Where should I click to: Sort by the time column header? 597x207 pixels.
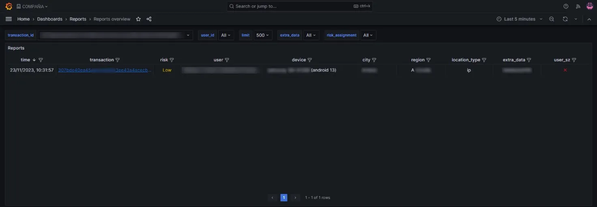tap(26, 60)
